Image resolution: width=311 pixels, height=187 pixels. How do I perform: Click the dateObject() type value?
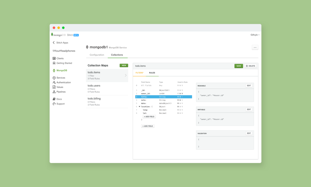point(165,103)
